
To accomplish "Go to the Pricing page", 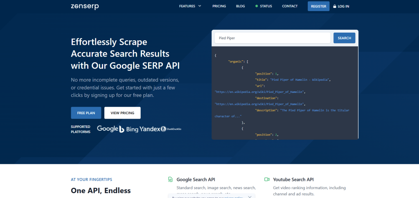I will click(219, 6).
